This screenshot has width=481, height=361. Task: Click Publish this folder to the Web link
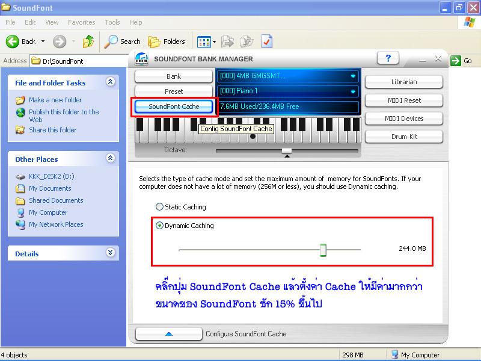click(64, 116)
